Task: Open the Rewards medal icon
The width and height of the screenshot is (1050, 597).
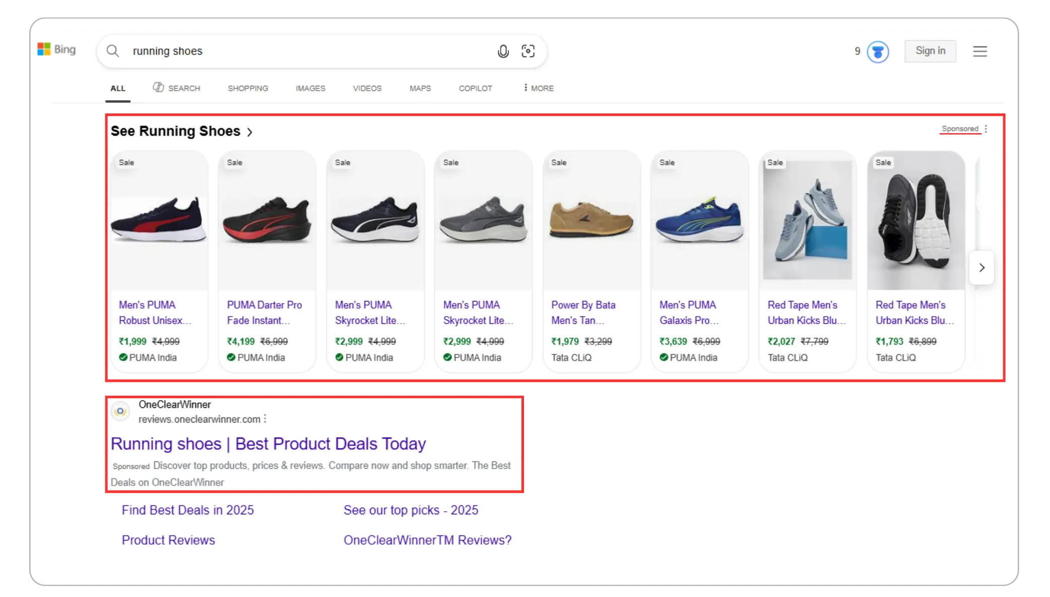Action: click(877, 51)
